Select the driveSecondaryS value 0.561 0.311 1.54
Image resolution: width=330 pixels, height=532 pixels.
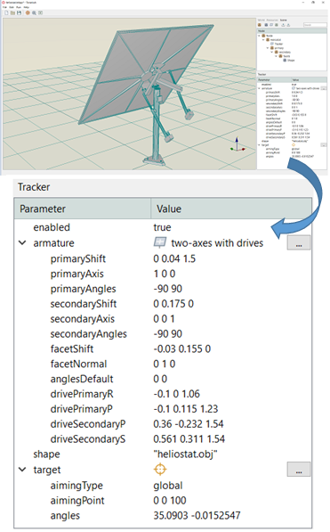189,438
